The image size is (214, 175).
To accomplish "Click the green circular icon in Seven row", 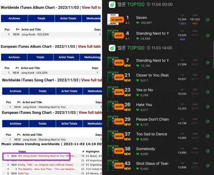I will tap(208, 20).
